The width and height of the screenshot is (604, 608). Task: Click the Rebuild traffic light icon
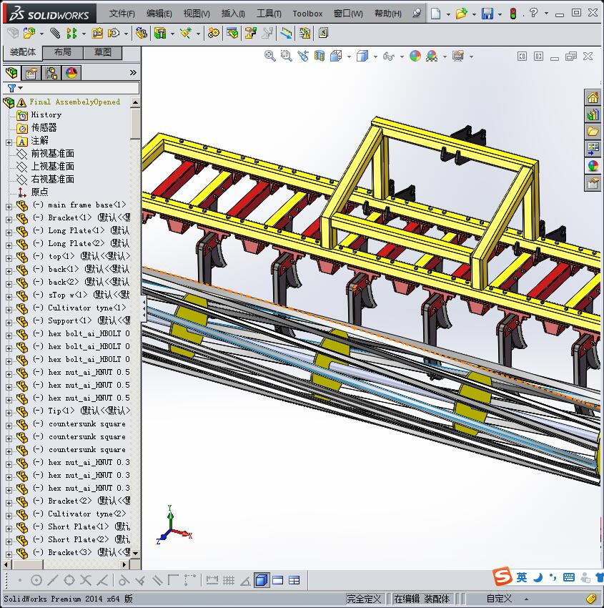(513, 14)
